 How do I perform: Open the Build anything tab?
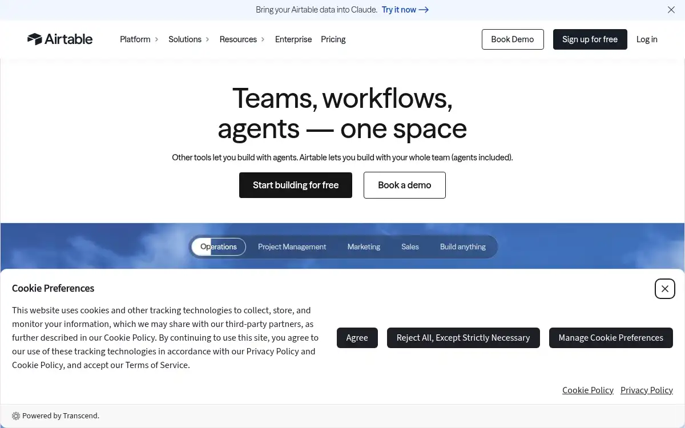463,247
